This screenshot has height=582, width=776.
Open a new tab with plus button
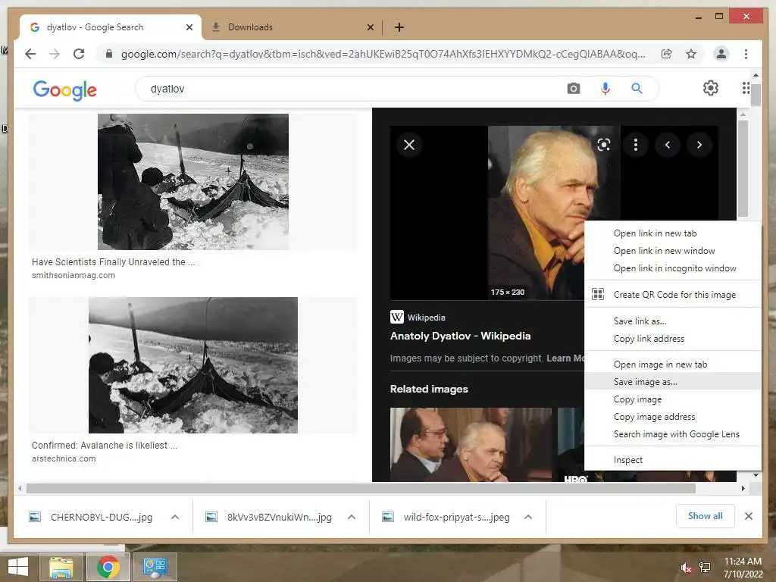399,27
